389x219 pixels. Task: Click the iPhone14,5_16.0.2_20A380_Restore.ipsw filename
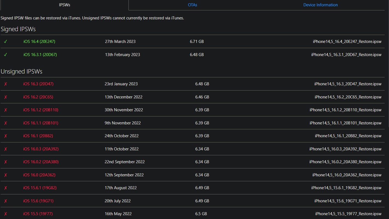[x=345, y=162]
